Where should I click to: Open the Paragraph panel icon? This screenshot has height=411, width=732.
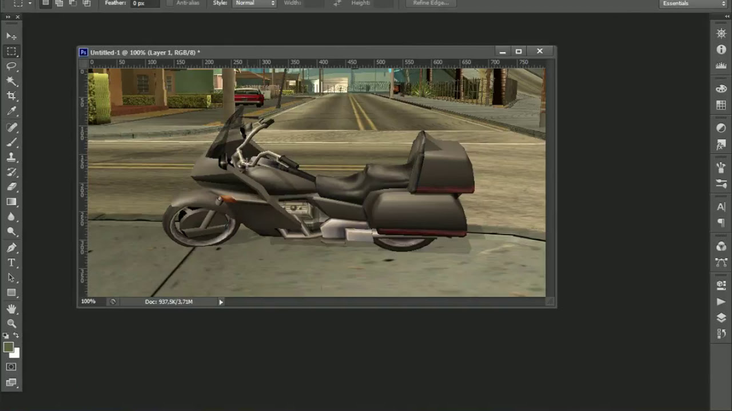(x=721, y=223)
